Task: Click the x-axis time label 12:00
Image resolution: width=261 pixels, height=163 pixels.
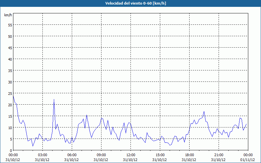Action: pyautogui.click(x=131, y=155)
